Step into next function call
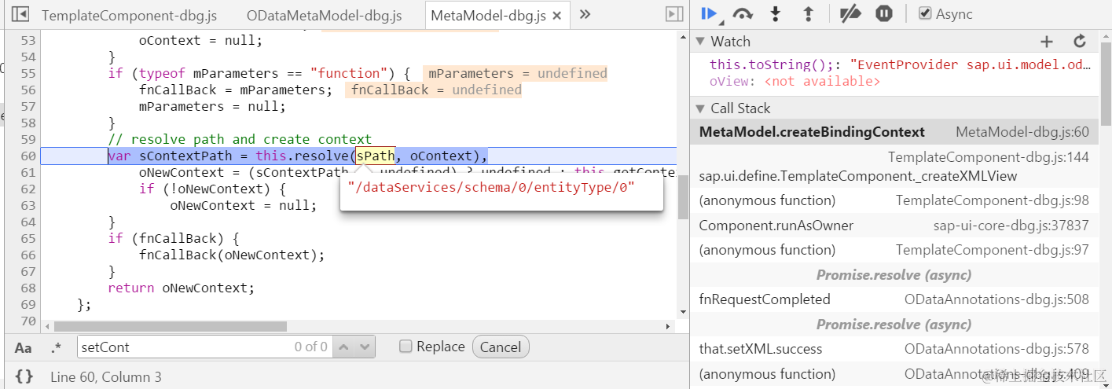Screen dimensions: 1112x389 click(776, 13)
